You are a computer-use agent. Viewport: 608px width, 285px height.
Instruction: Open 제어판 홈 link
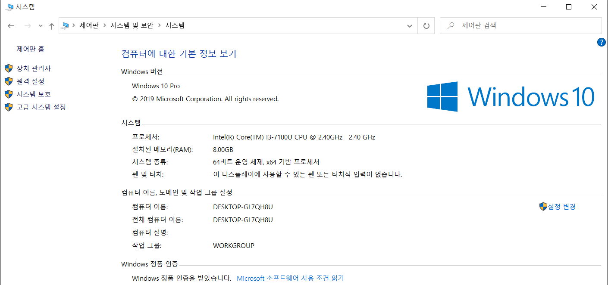coord(31,49)
